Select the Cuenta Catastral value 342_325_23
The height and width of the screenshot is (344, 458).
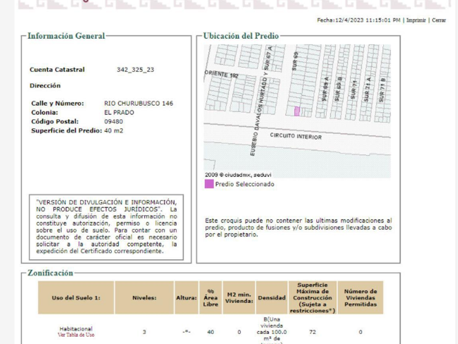tap(135, 70)
